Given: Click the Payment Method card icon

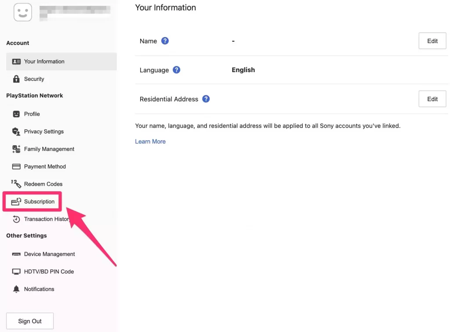Looking at the screenshot, I should 16,167.
